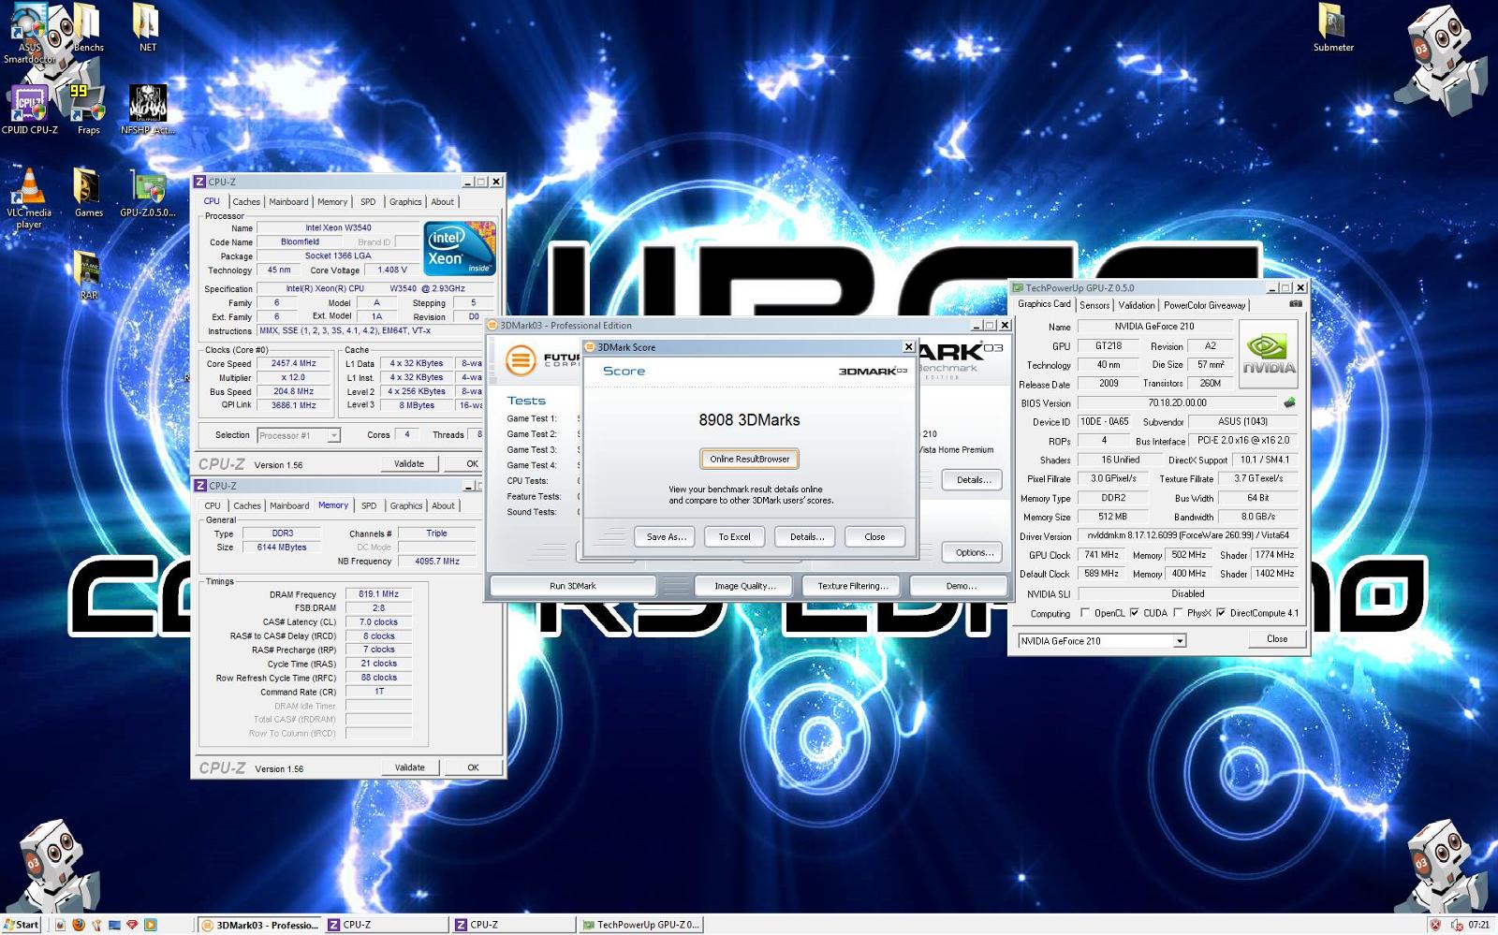Click the taskbar clock showing 07:21

pos(1479,925)
